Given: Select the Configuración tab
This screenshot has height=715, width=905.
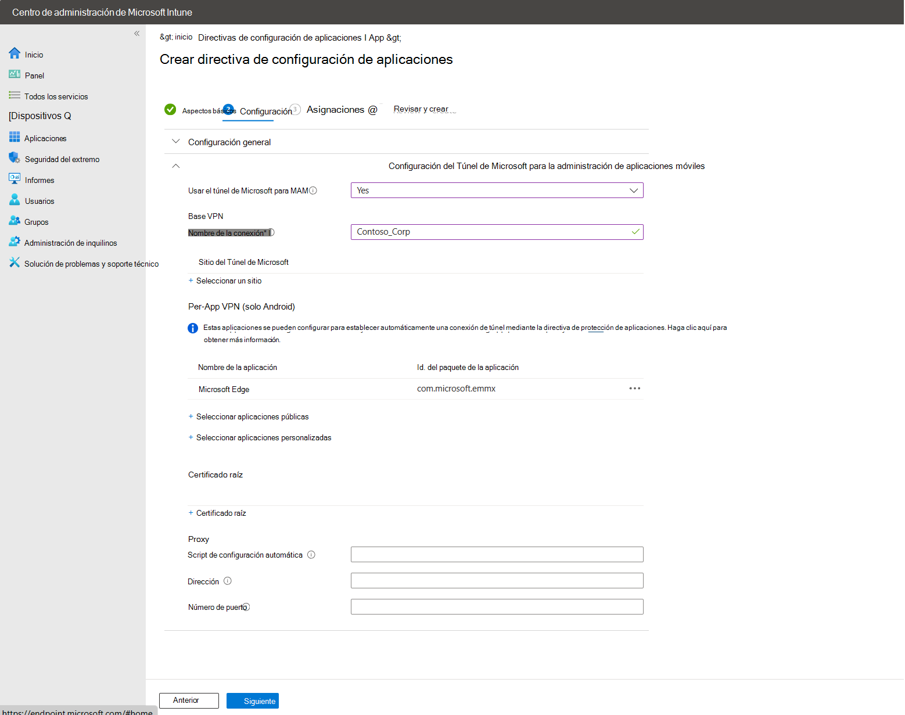Looking at the screenshot, I should pyautogui.click(x=265, y=112).
